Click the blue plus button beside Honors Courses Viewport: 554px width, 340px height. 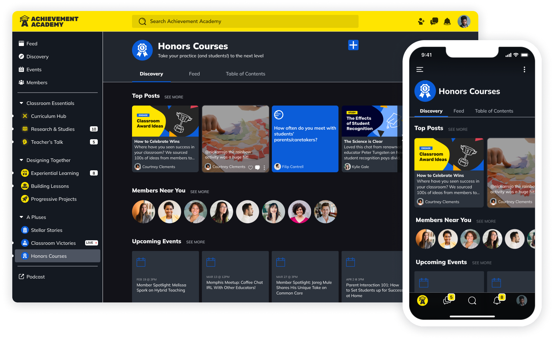pyautogui.click(x=353, y=45)
